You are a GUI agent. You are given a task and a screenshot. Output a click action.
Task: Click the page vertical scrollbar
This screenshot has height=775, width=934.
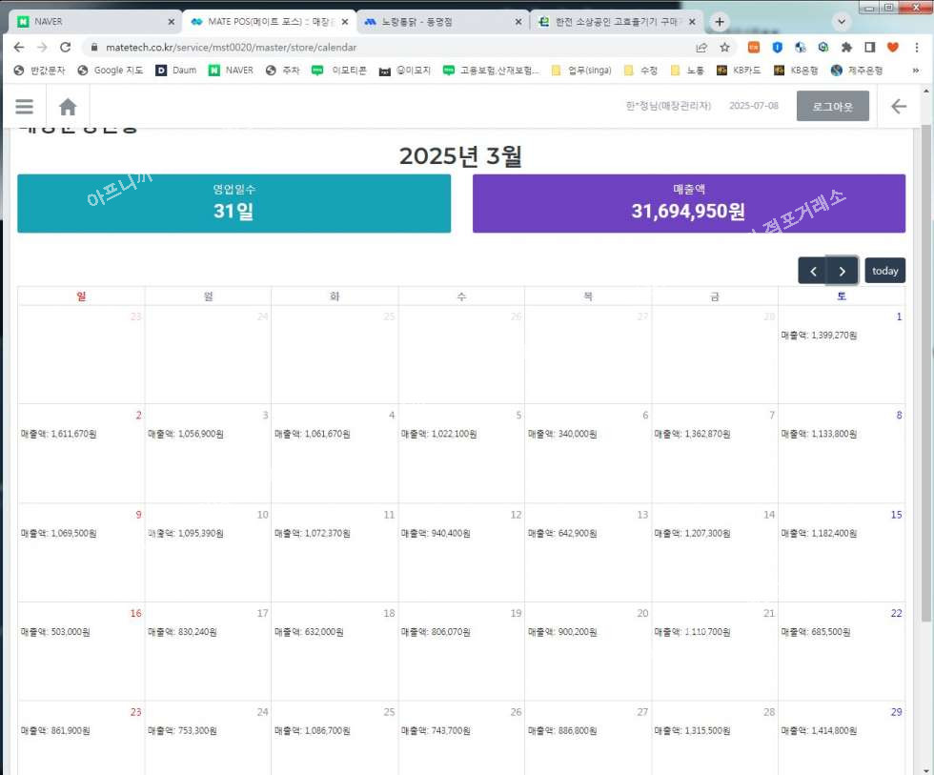click(926, 381)
